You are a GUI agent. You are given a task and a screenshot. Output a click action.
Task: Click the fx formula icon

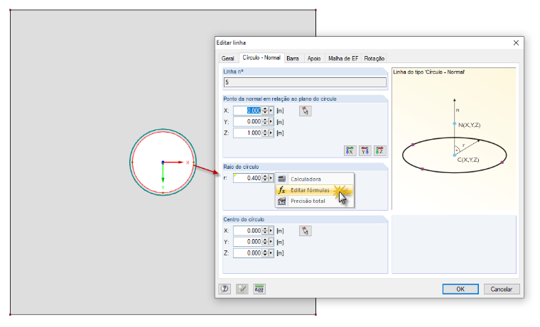coord(281,190)
